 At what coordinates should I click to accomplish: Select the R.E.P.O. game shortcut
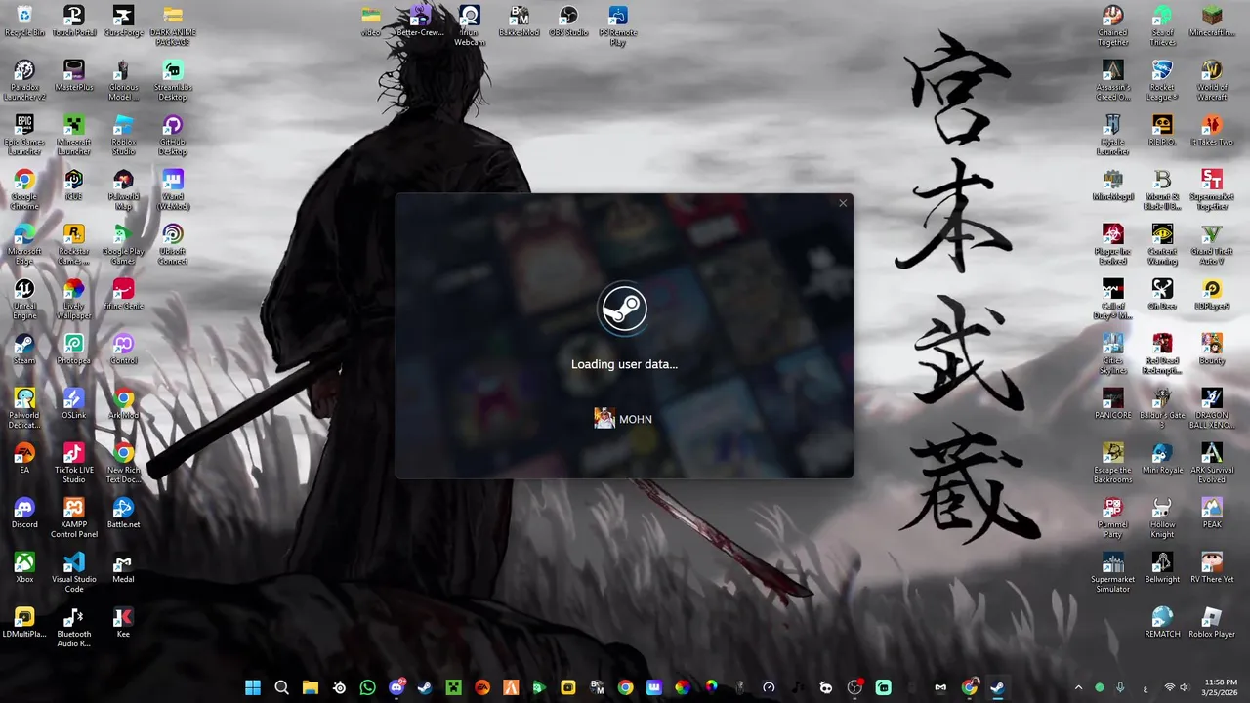tap(1162, 131)
